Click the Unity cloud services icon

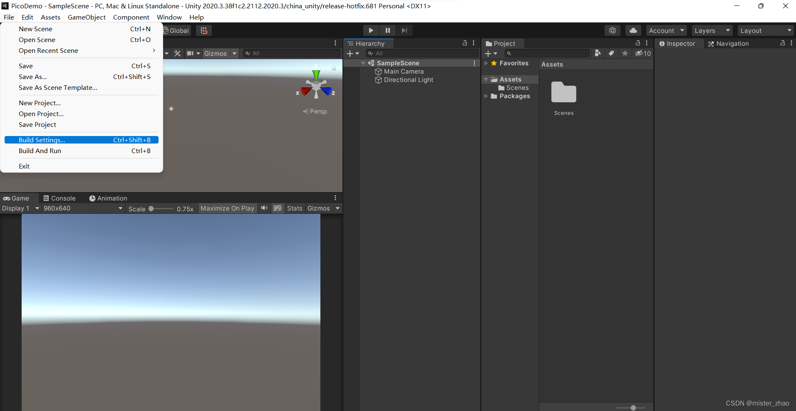point(633,30)
